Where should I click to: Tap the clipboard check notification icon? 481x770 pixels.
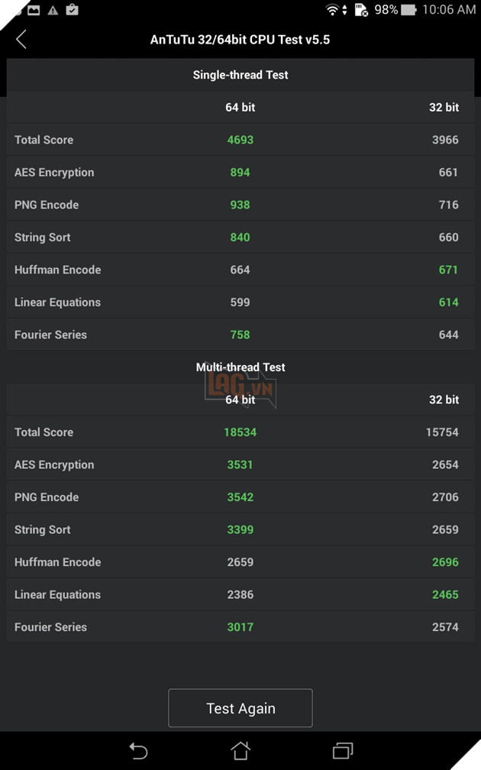pos(73,10)
